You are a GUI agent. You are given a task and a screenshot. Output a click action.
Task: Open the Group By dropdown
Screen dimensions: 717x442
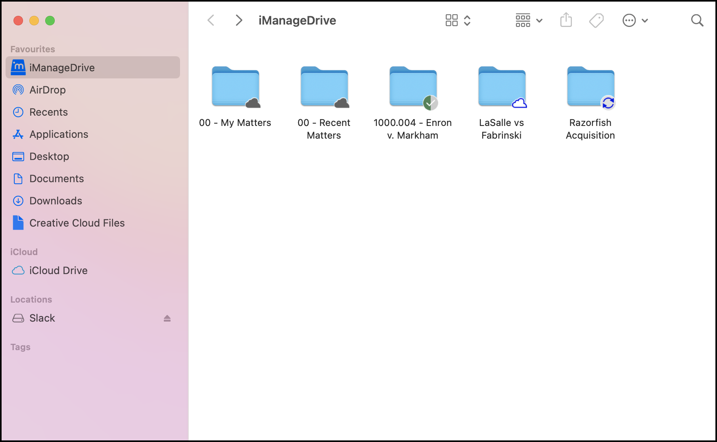(x=529, y=21)
